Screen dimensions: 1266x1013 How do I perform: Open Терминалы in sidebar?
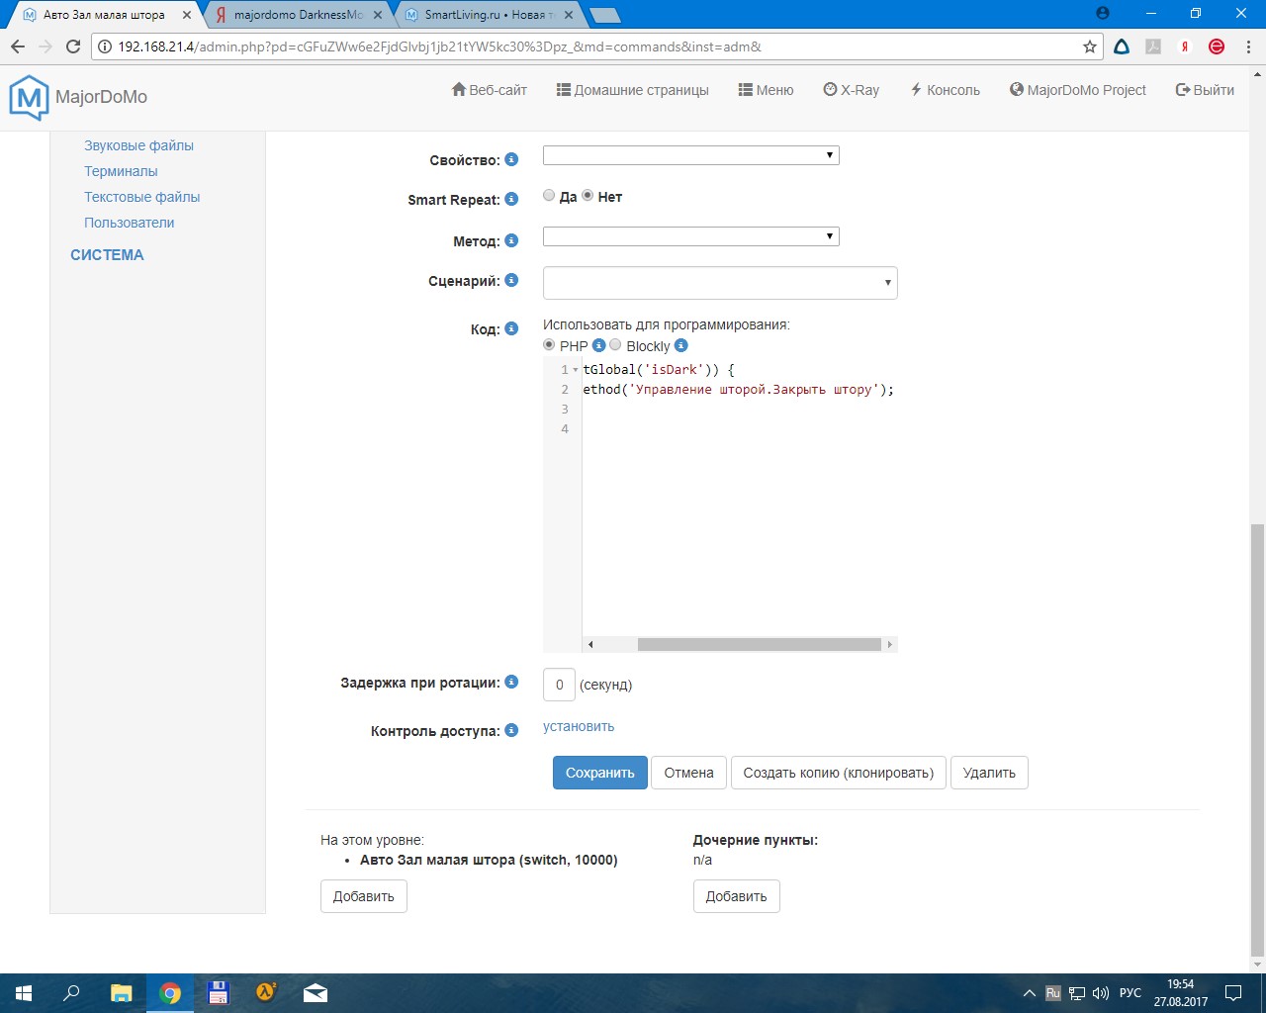click(x=121, y=171)
